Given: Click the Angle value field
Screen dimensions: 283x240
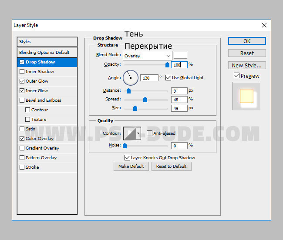Looking at the screenshot, I should pos(149,78).
